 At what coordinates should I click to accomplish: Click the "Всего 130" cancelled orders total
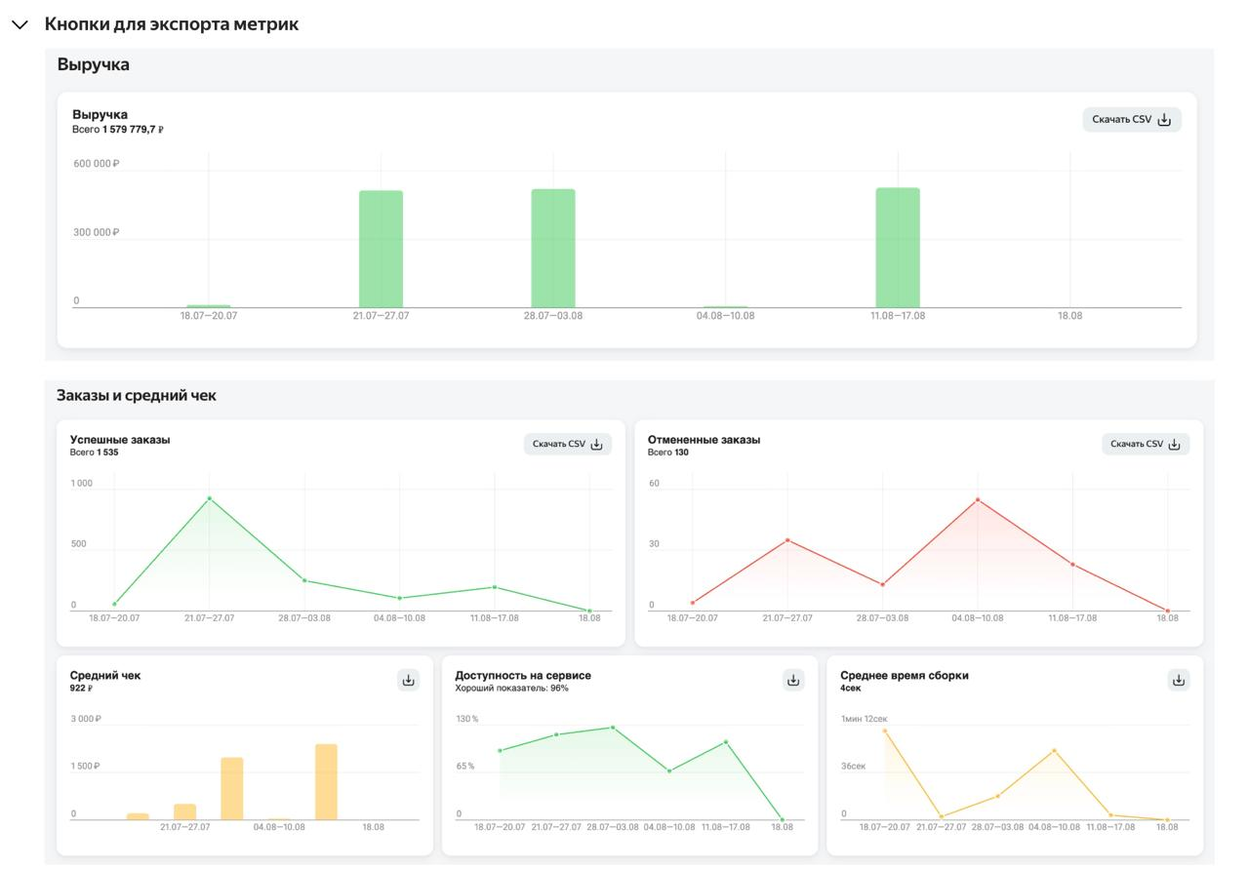point(668,453)
